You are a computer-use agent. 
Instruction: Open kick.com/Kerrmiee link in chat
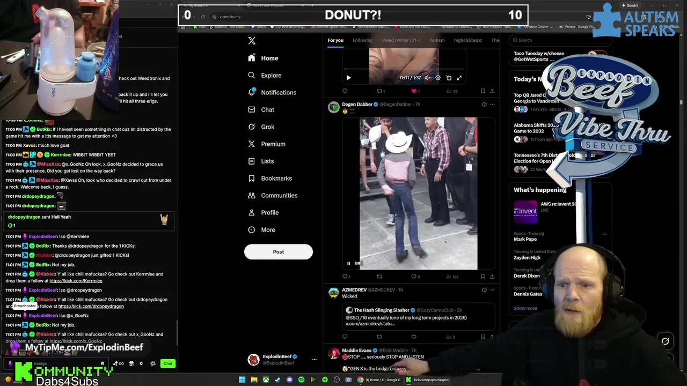coord(76,281)
